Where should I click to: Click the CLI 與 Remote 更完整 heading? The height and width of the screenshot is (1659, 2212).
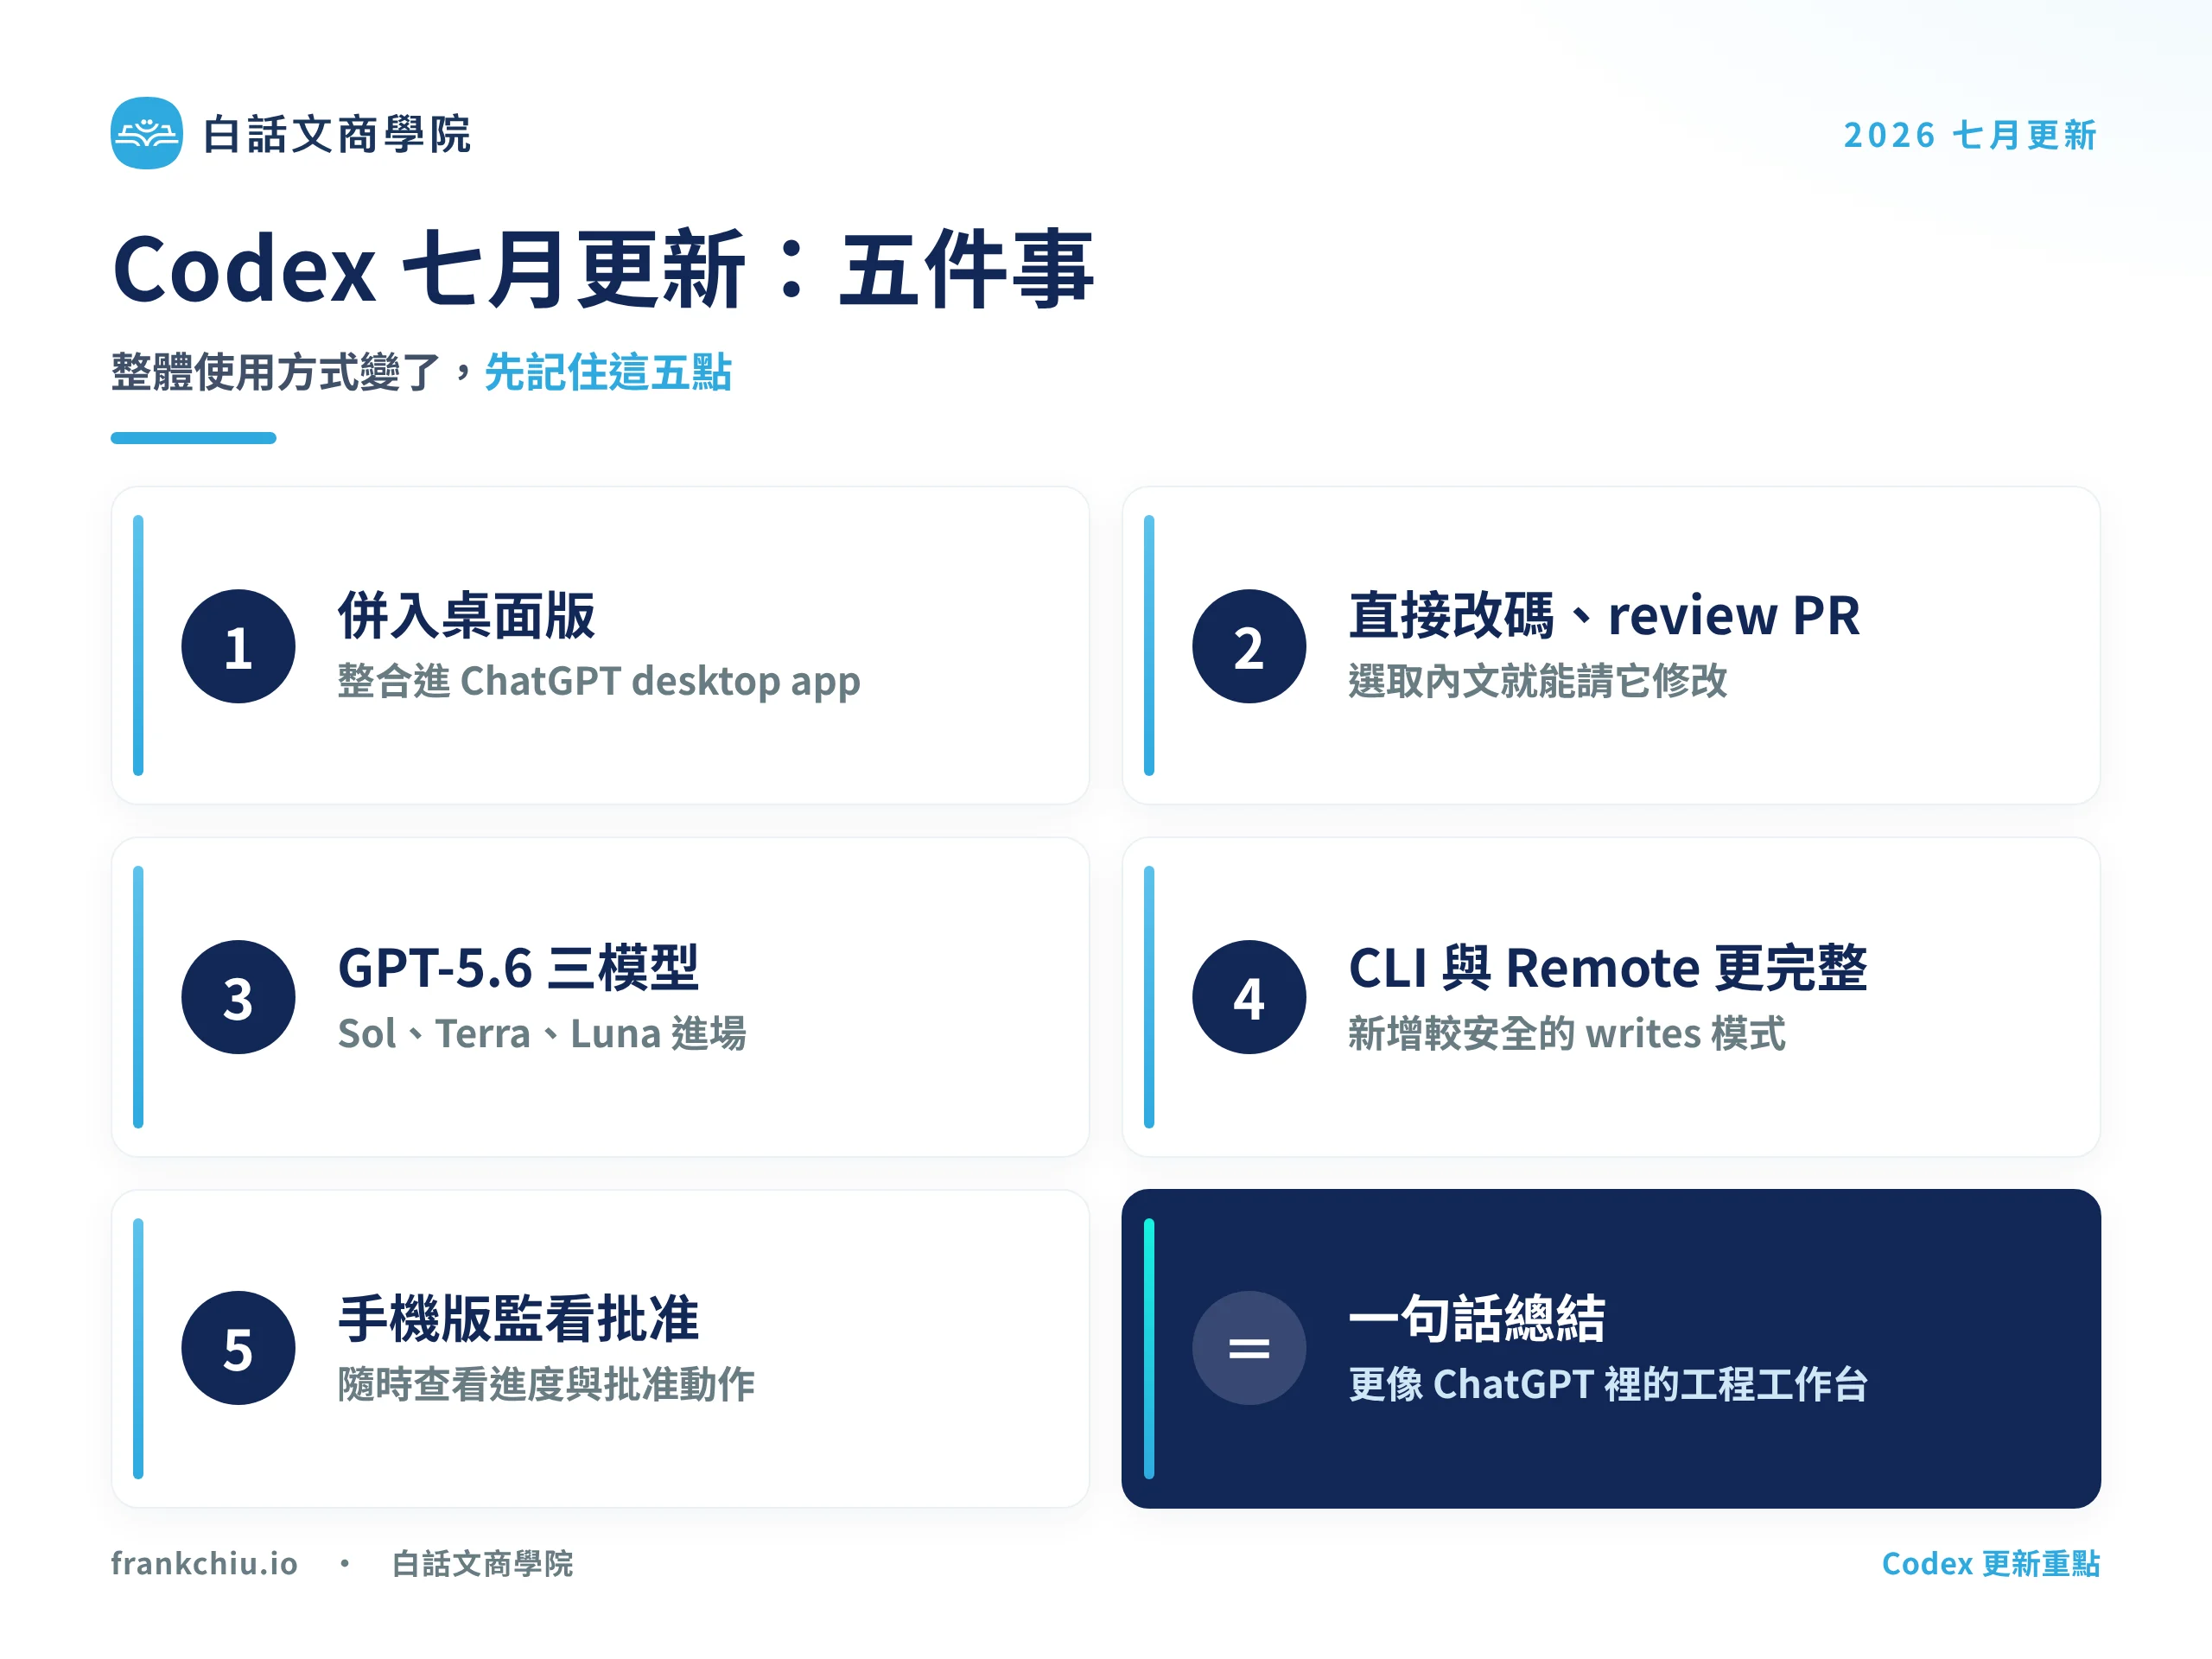1607,967
